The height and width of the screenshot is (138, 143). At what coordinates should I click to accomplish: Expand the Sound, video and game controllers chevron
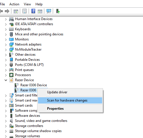[6, 121]
